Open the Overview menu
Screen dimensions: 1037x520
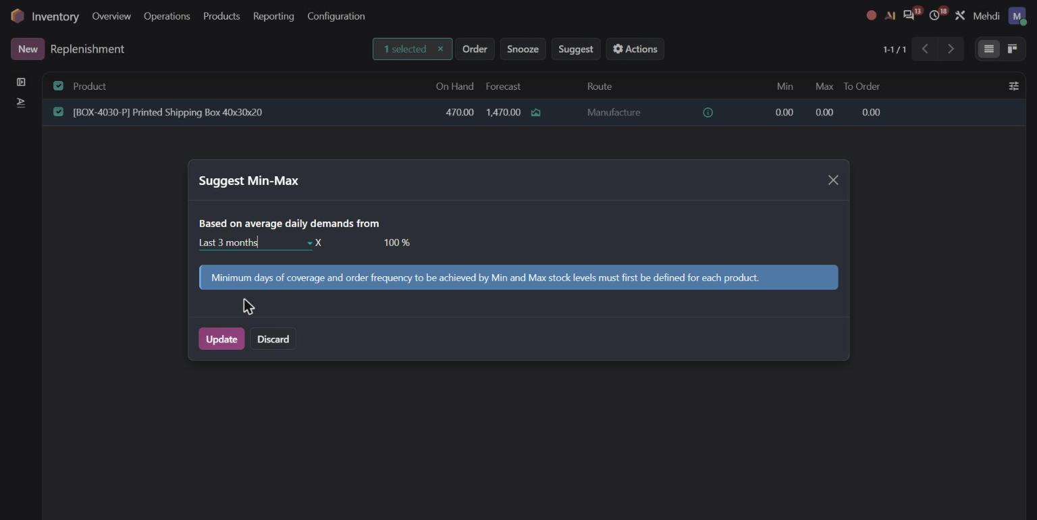(x=111, y=16)
